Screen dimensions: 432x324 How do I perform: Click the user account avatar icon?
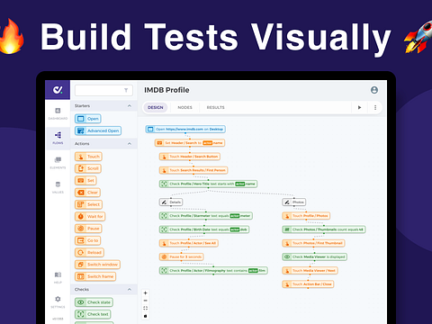(x=374, y=90)
